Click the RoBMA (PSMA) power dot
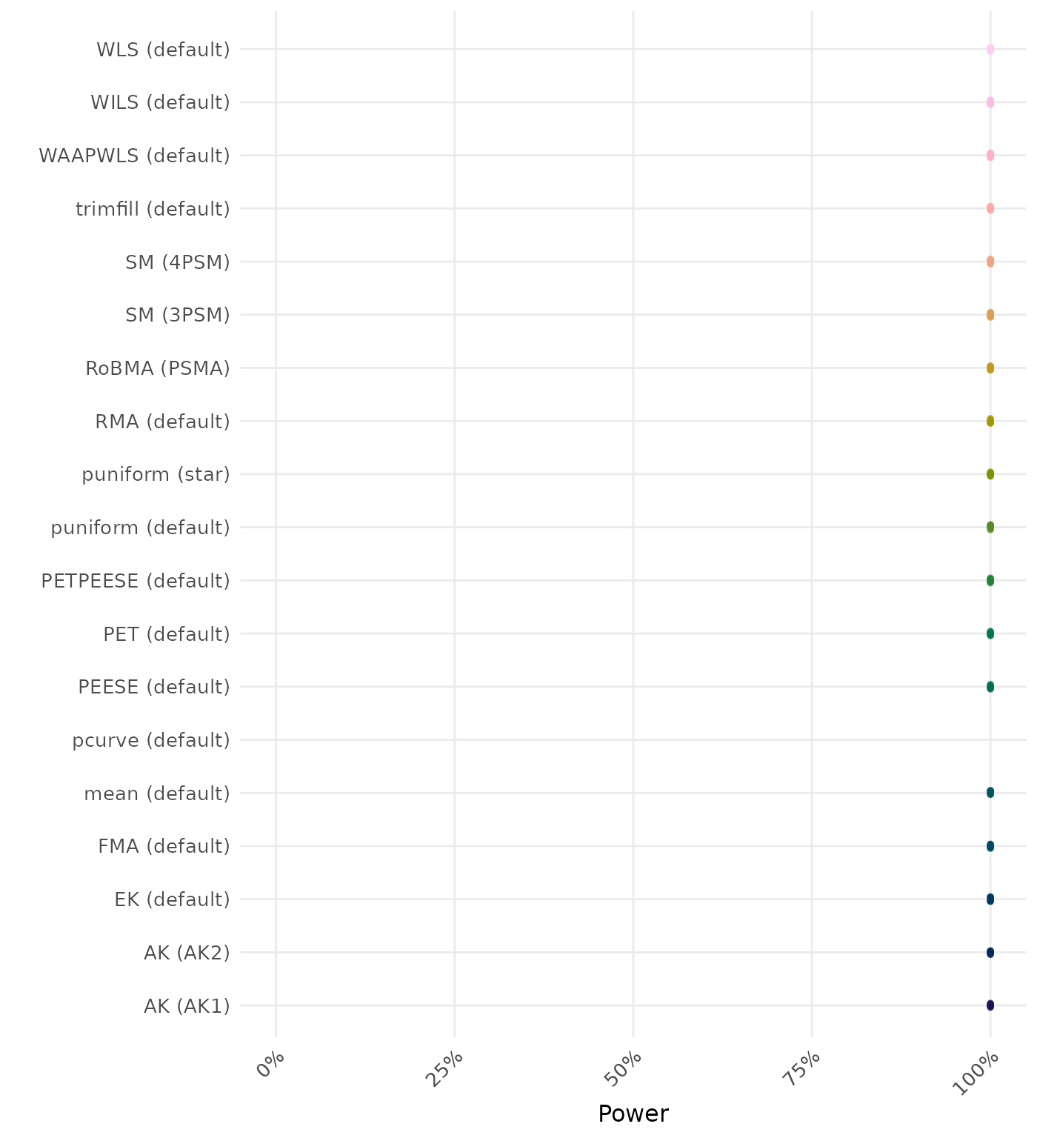Screen dimensions: 1037x1138 coord(990,368)
